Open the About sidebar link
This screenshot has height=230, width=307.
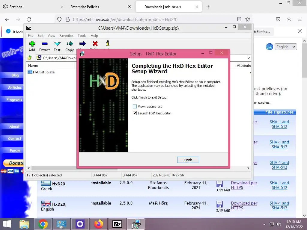click(x=14, y=127)
